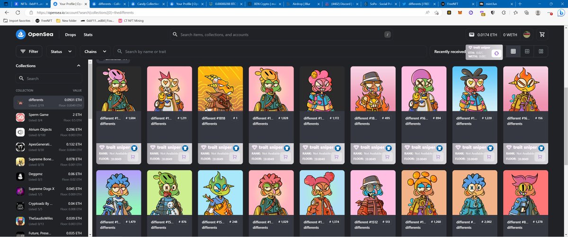Switch to the large grid view
The height and width of the screenshot is (237, 568).
click(x=527, y=51)
